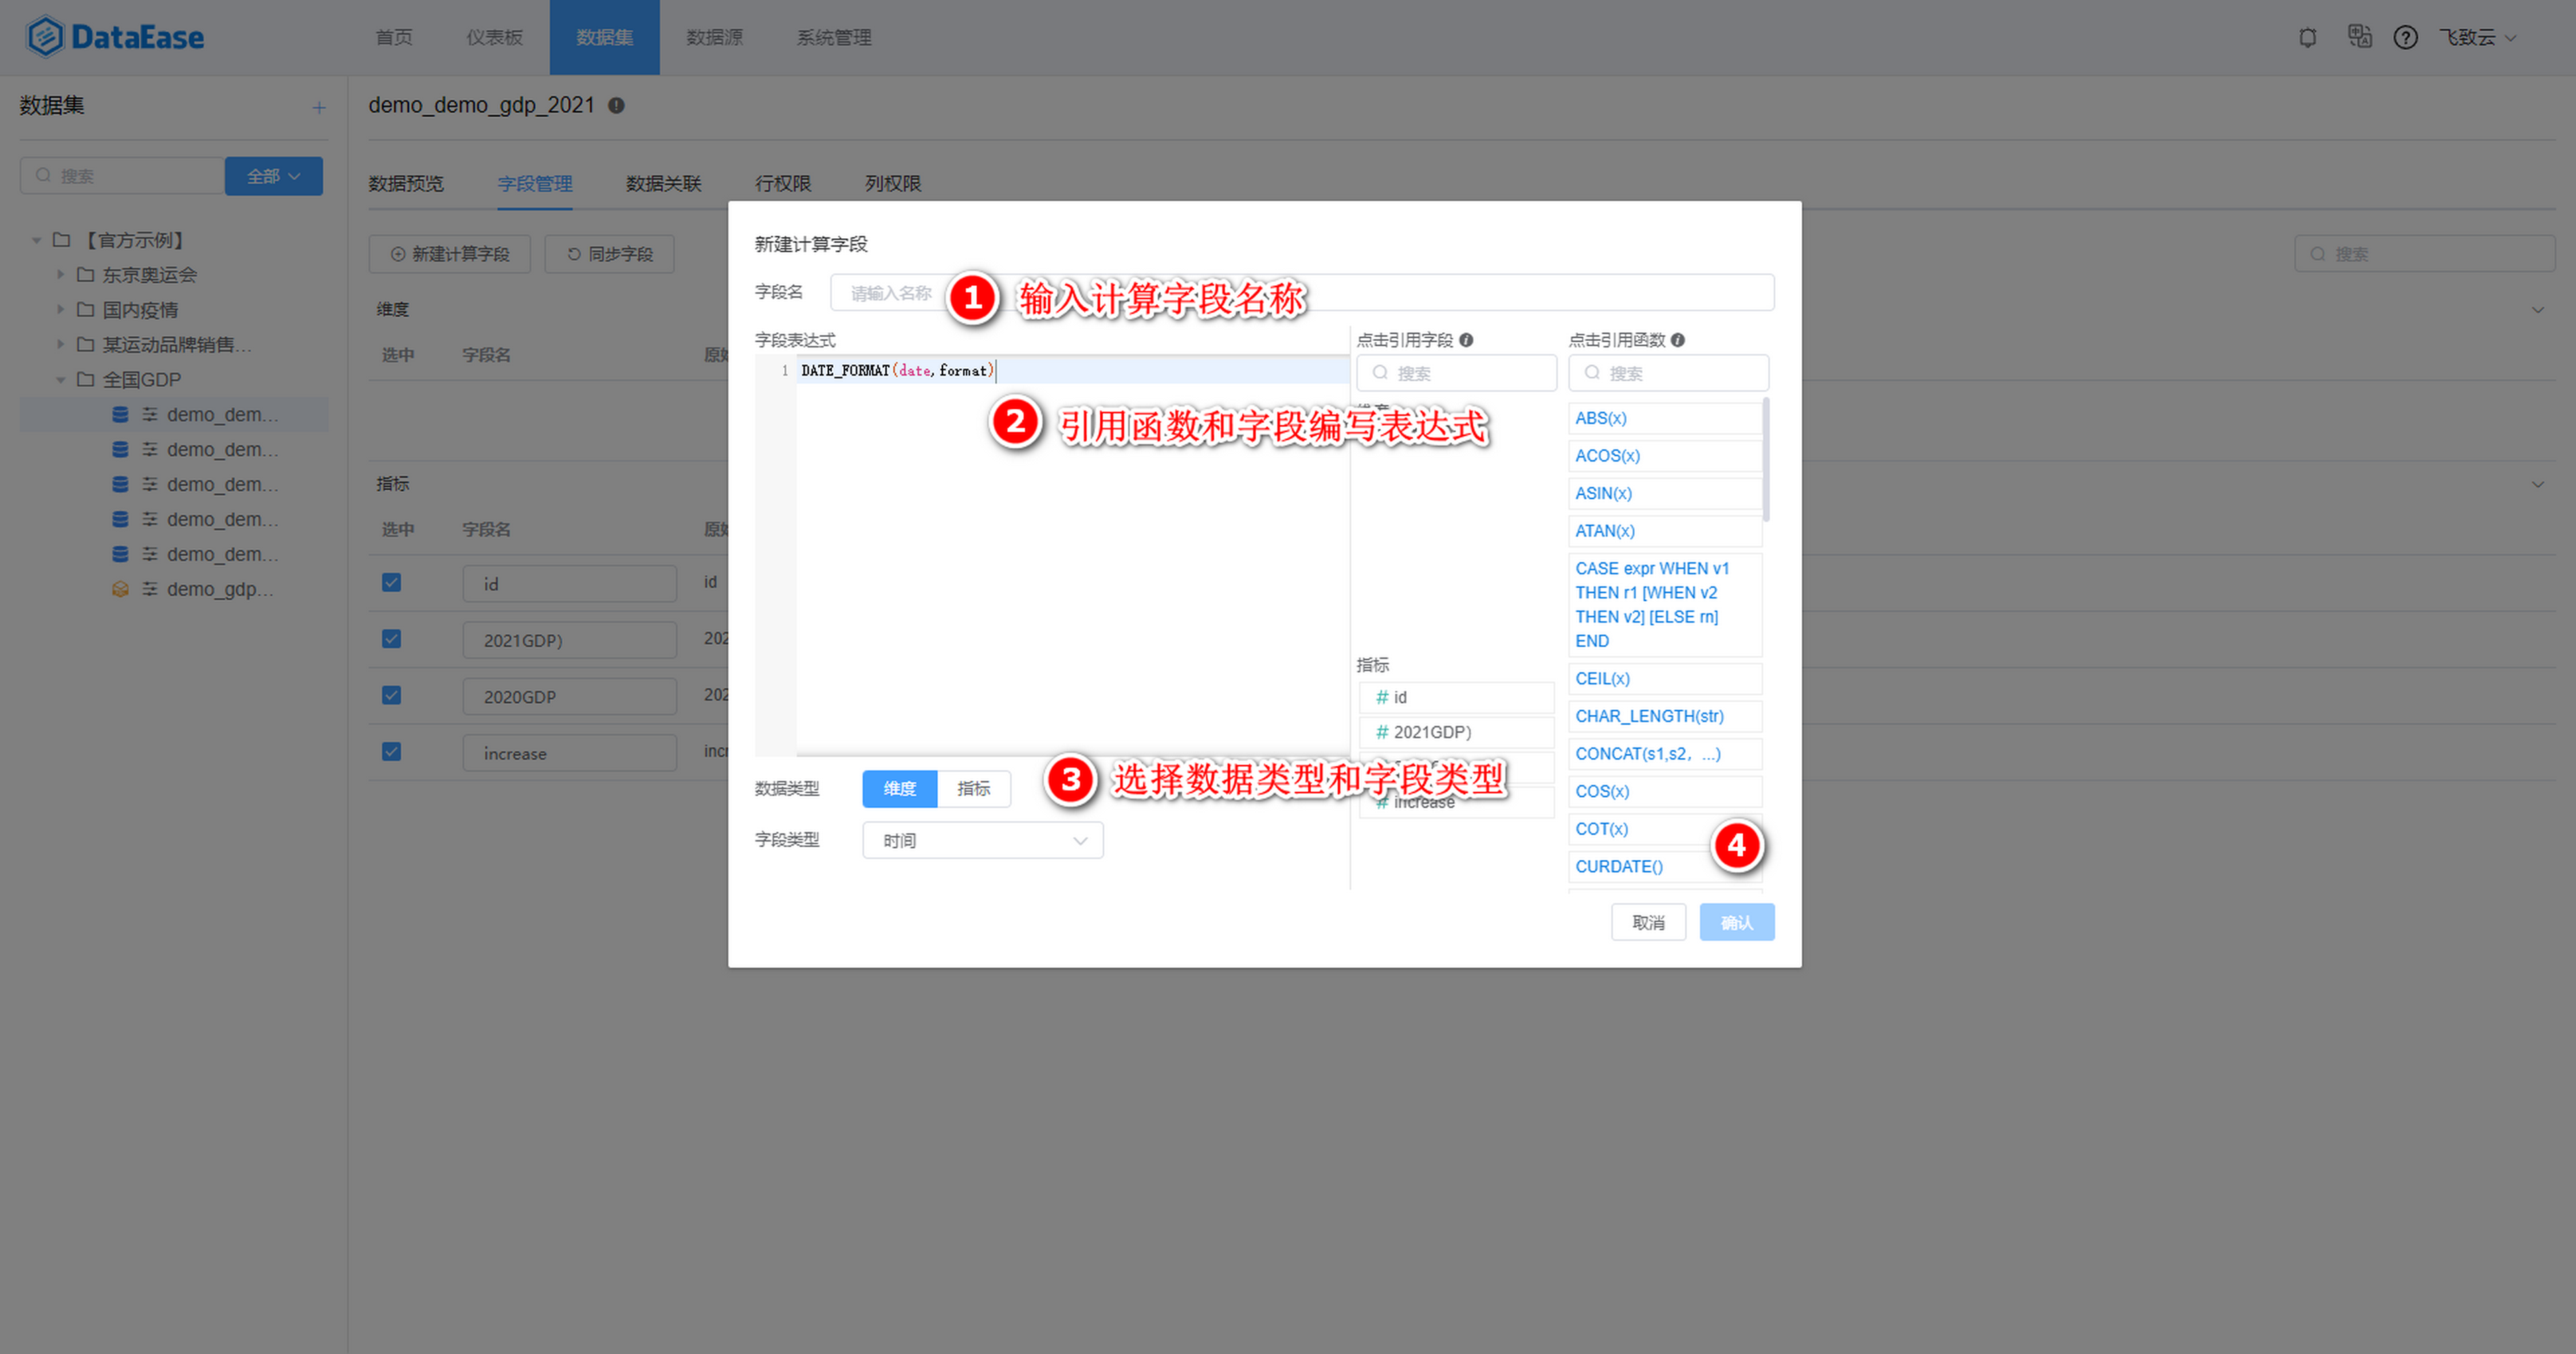This screenshot has width=2576, height=1354.
Task: Open the 全部 filter dropdown
Action: pyautogui.click(x=273, y=176)
